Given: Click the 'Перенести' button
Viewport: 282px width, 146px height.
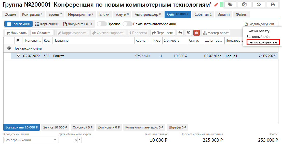Looking at the screenshot, I should tap(163, 33).
